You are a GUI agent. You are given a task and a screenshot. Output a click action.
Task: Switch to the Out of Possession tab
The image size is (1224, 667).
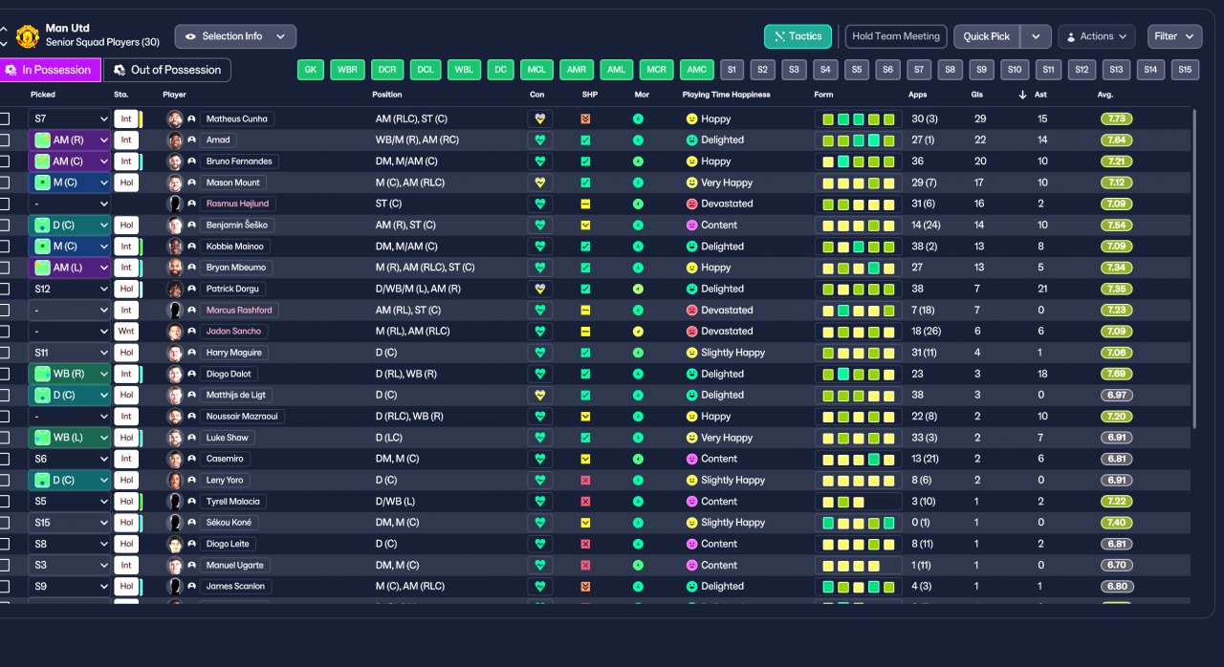point(167,70)
